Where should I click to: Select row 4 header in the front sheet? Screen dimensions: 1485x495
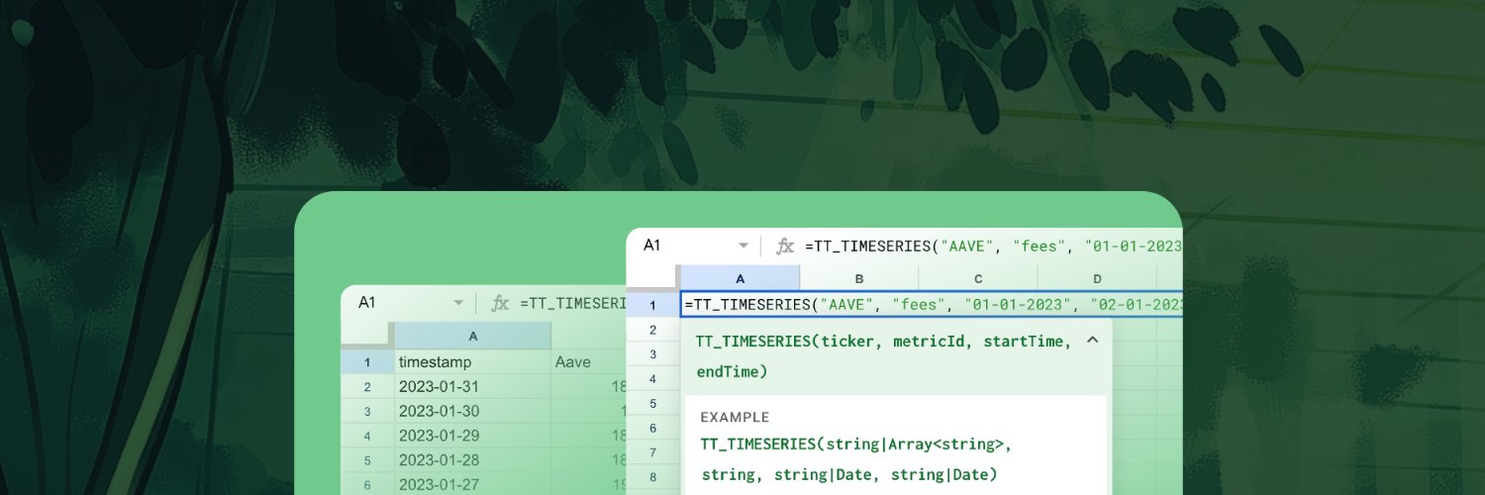coord(652,379)
